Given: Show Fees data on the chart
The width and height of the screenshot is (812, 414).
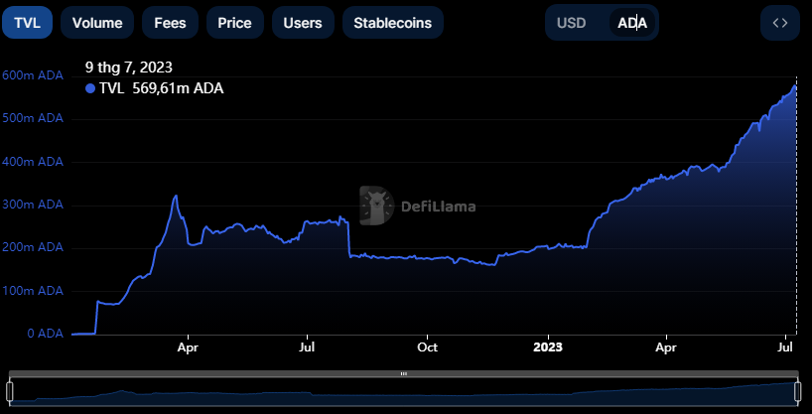Looking at the screenshot, I should [x=170, y=23].
